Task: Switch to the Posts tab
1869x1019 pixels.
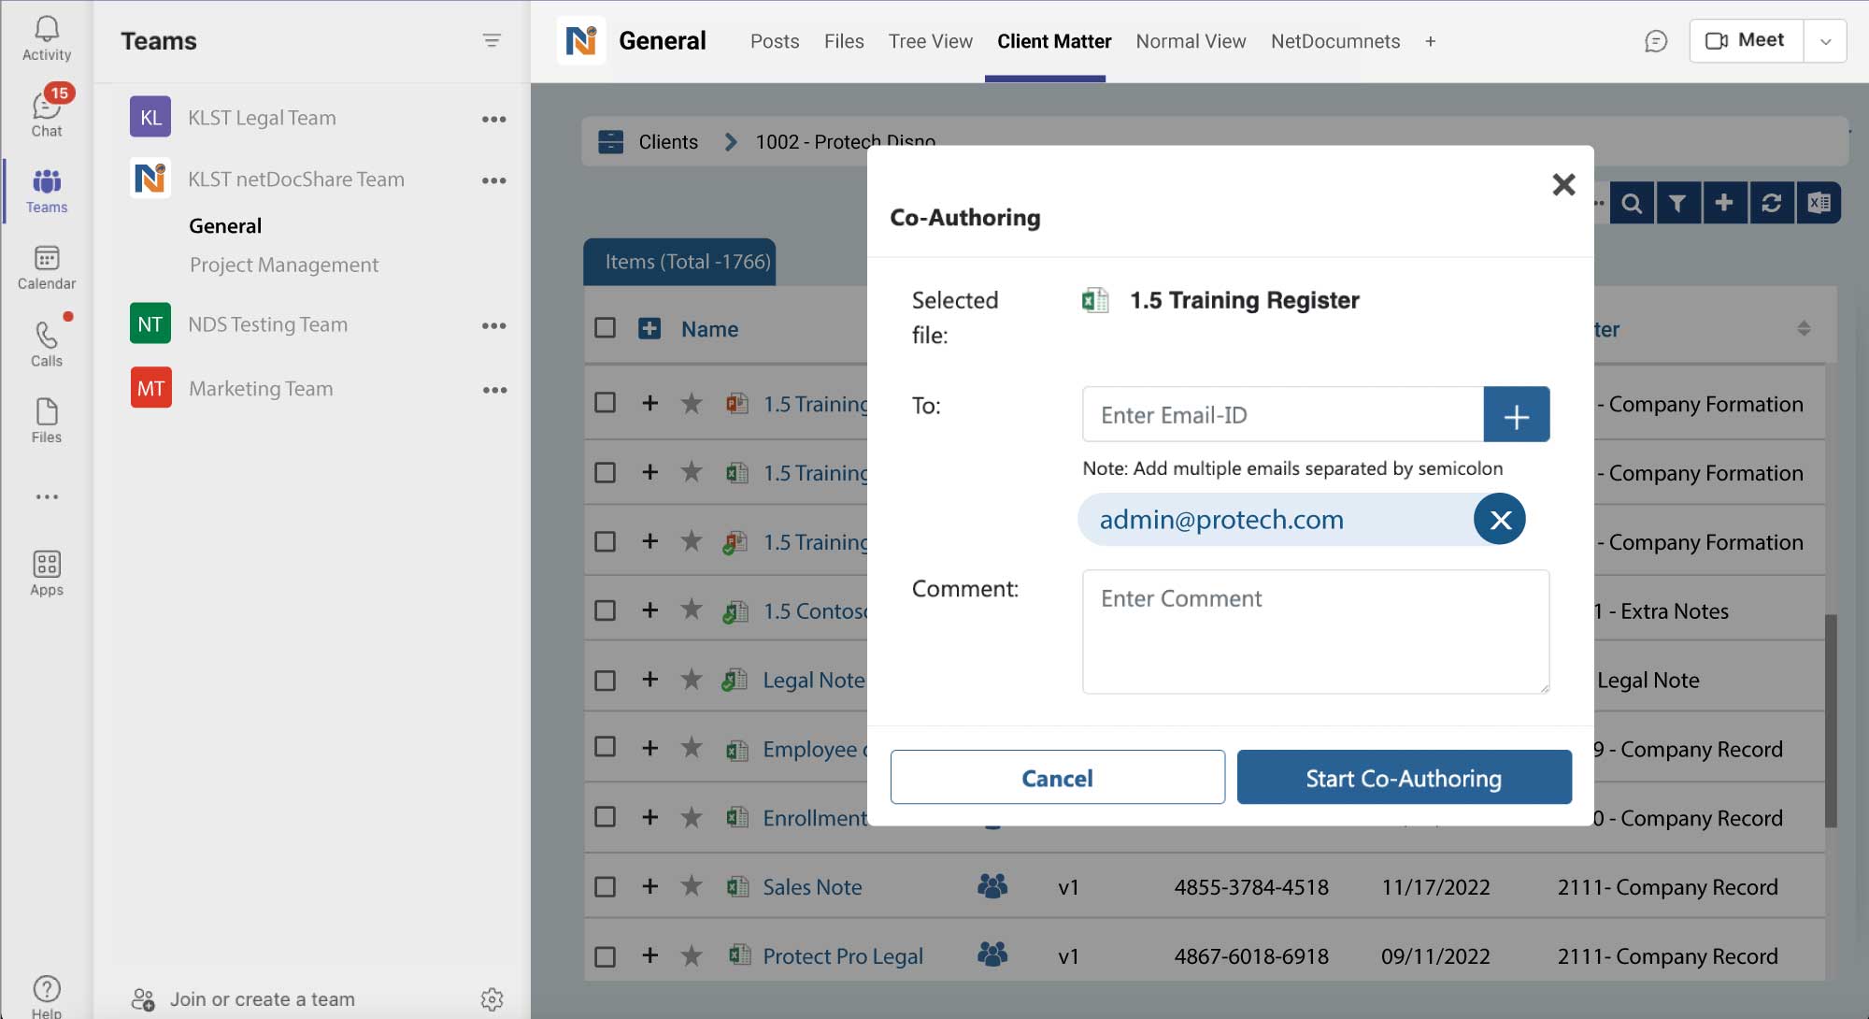Action: pyautogui.click(x=775, y=41)
